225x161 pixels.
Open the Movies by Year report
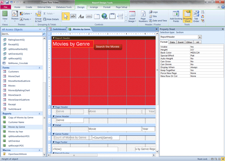point(16,132)
